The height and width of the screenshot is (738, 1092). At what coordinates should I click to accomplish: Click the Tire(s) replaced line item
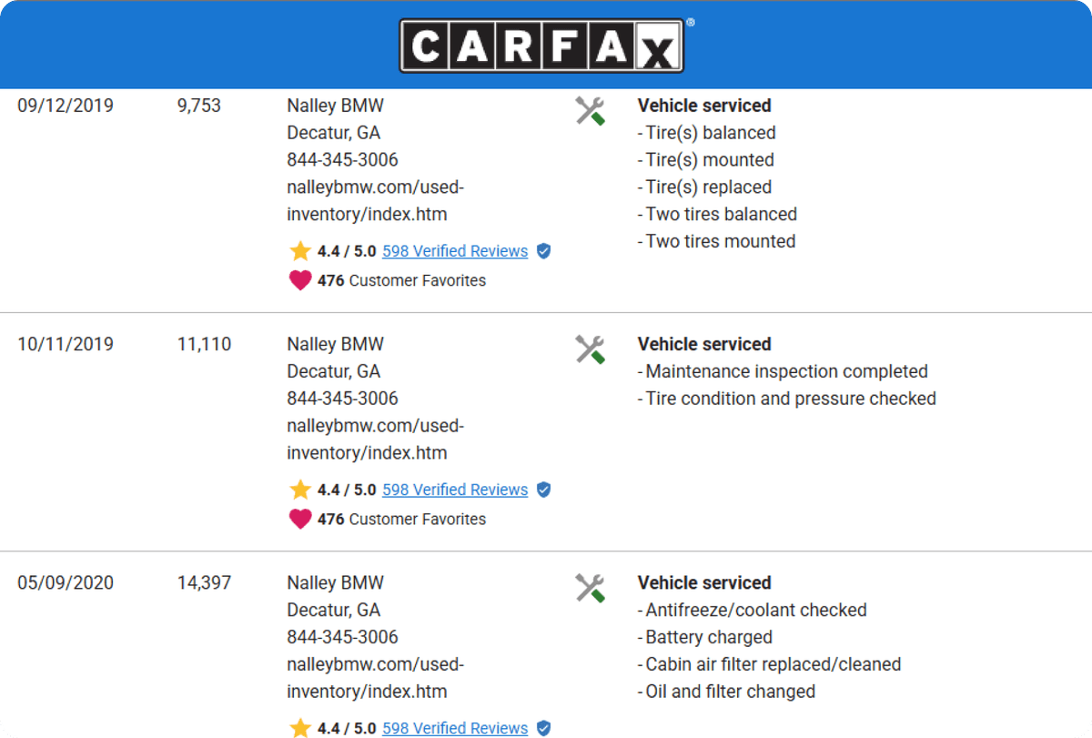[x=704, y=187]
